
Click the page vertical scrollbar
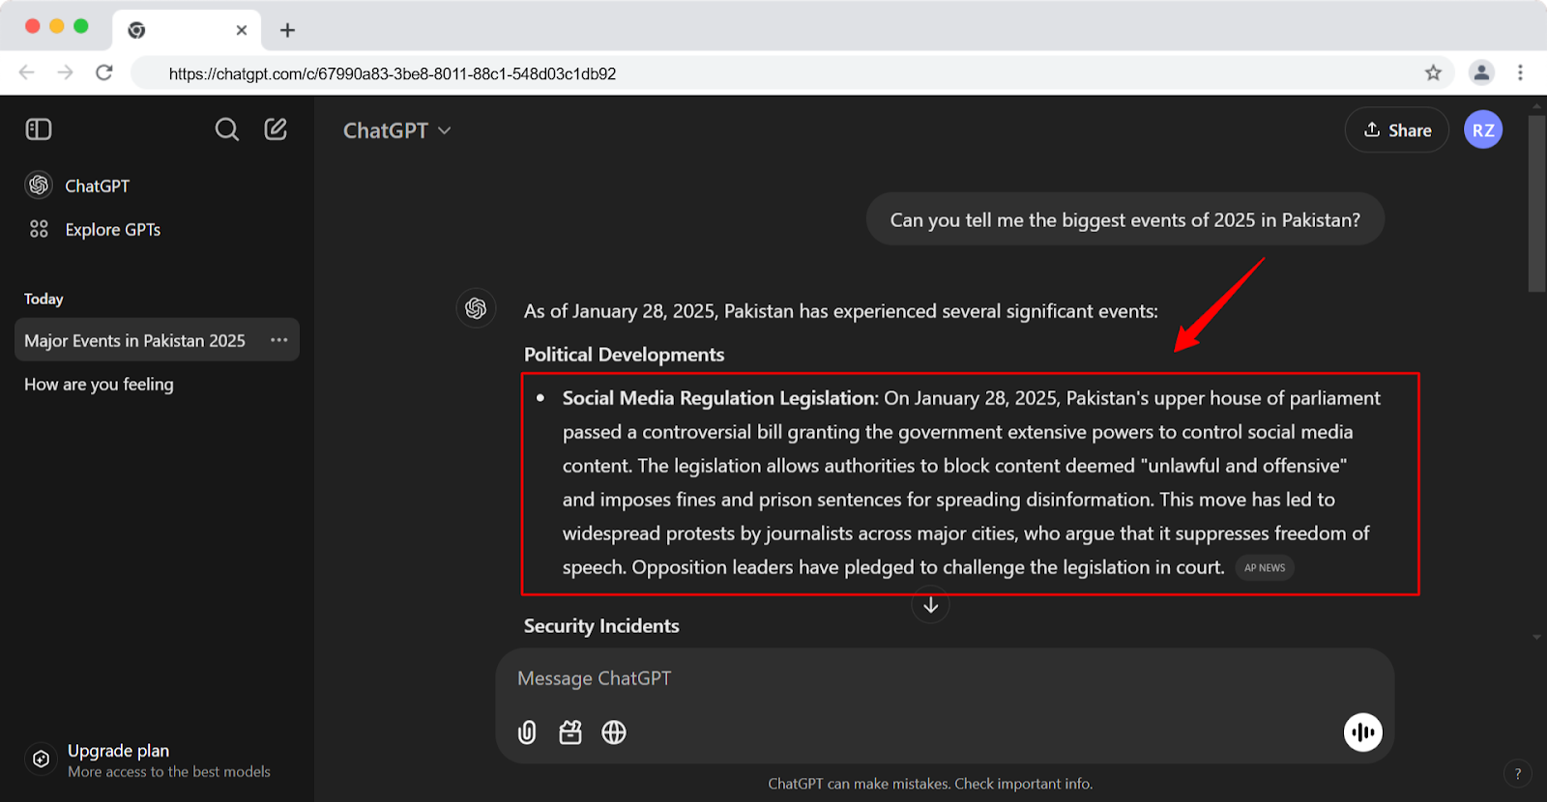coord(1536,203)
